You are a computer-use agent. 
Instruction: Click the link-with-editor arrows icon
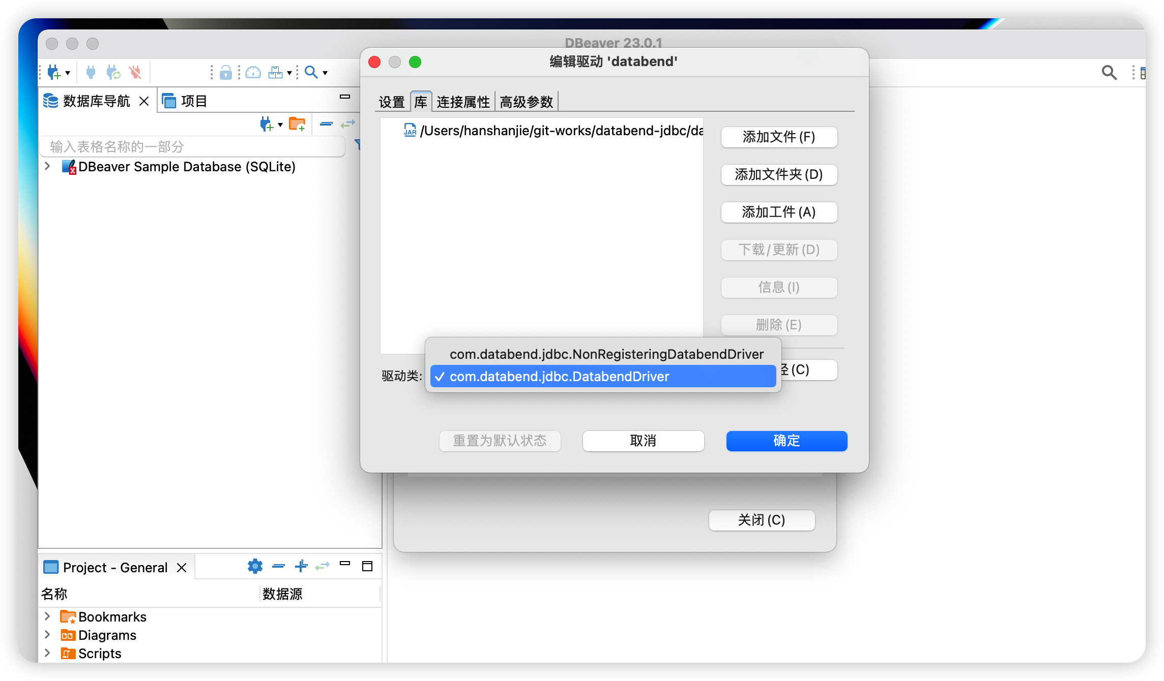348,123
